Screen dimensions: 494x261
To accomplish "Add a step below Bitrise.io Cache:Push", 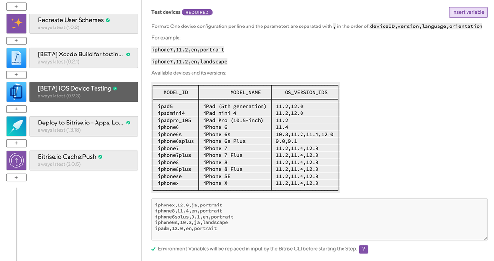I will coord(16,178).
